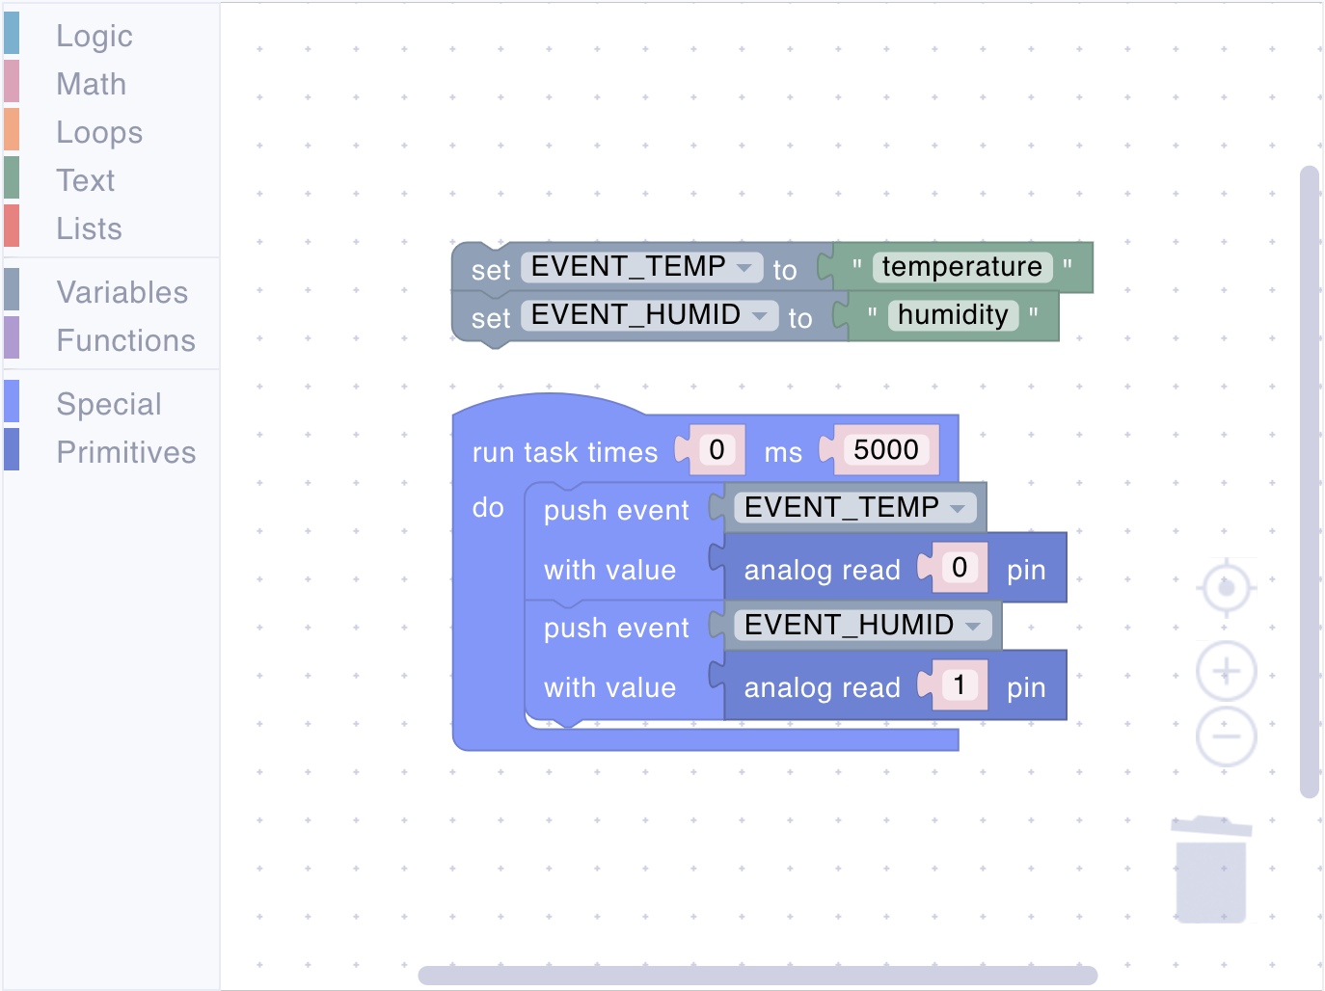
Task: Select the first "push event" block label
Action: (x=616, y=510)
